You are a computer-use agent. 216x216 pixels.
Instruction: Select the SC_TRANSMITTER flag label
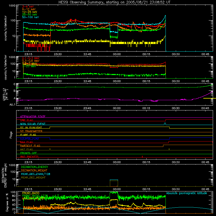[x=31, y=131]
